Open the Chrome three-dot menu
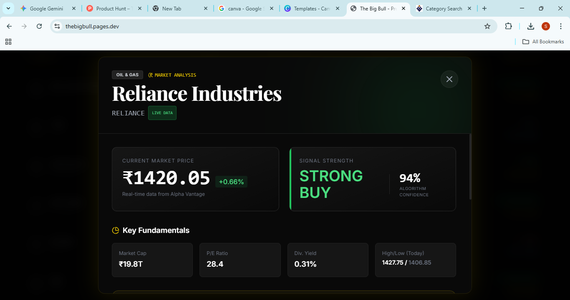This screenshot has width=570, height=300. [x=561, y=26]
